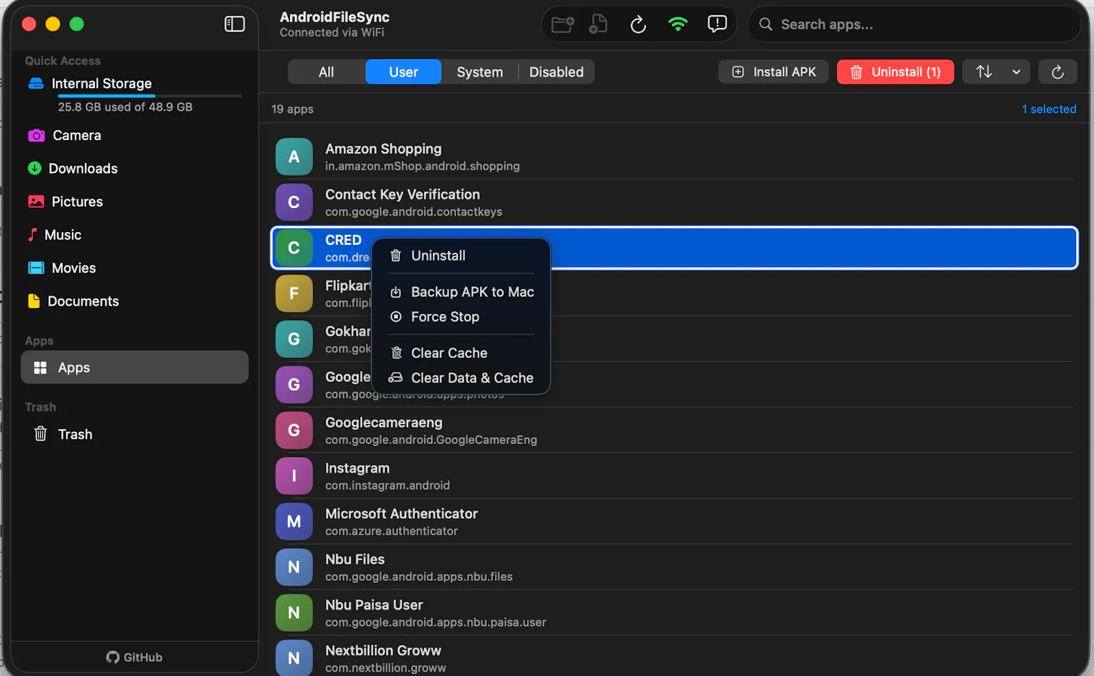The width and height of the screenshot is (1094, 676).
Task: Select the Nbu Paisa User row
Action: pyautogui.click(x=674, y=613)
